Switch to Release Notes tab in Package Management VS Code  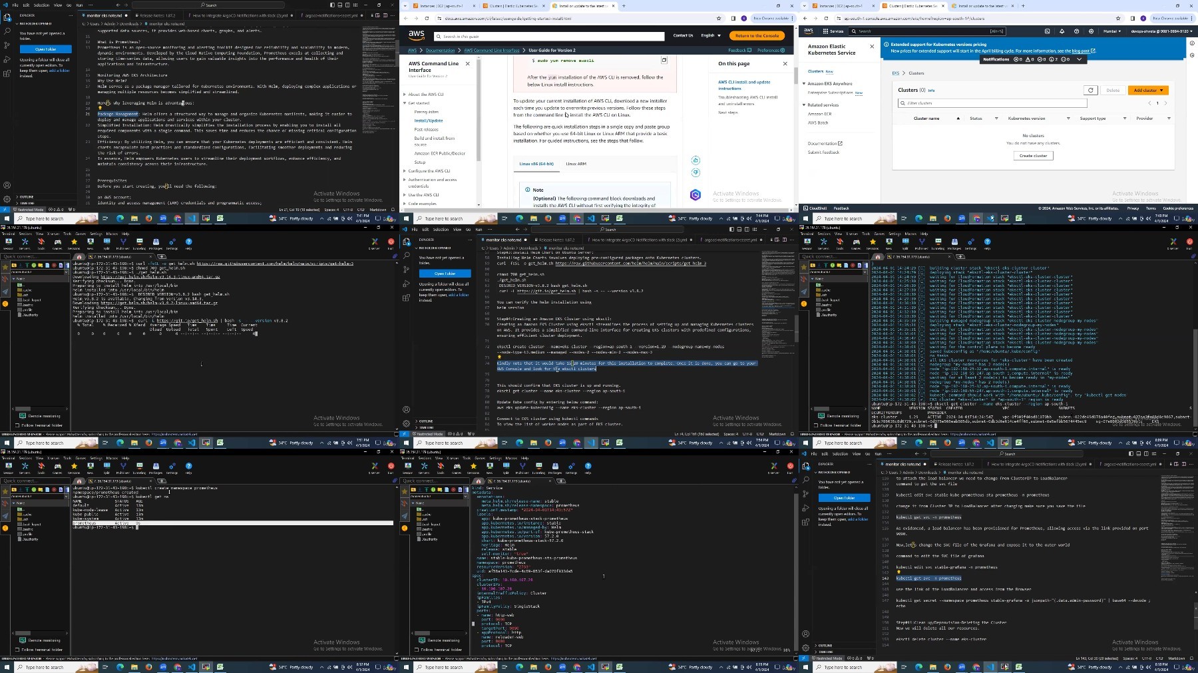pos(158,15)
